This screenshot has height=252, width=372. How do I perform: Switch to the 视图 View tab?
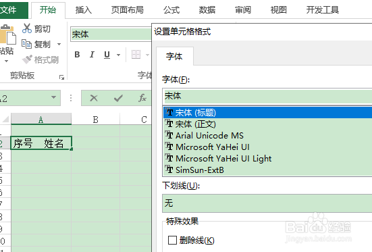click(279, 10)
